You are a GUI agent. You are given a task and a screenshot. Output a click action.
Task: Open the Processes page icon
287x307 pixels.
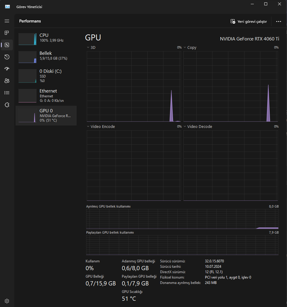7,33
